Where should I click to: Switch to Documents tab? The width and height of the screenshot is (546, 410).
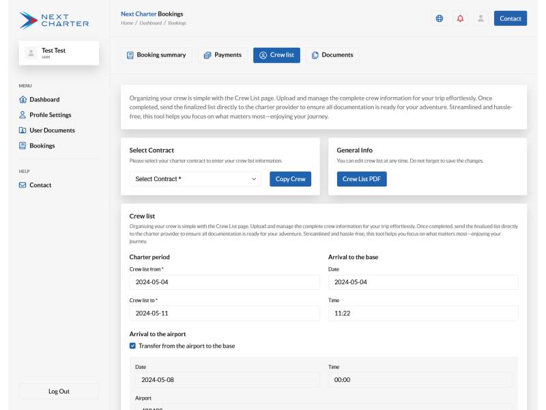click(x=332, y=55)
